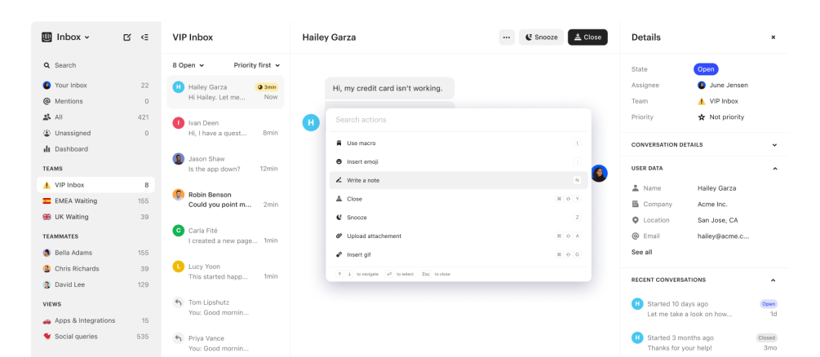820x357 pixels.
Task: Click the See all link
Action: tap(641, 252)
